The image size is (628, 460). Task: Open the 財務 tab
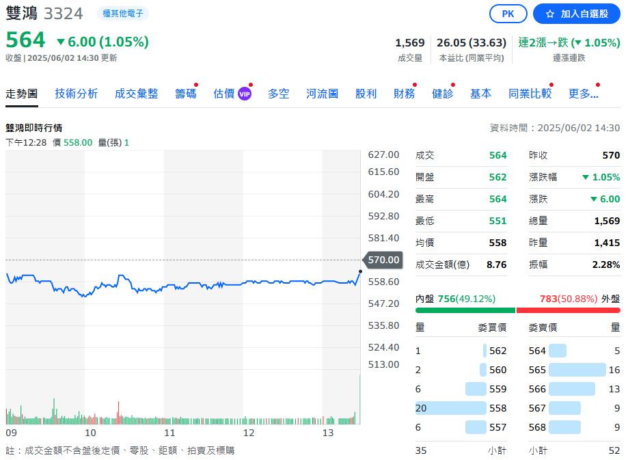(x=404, y=94)
